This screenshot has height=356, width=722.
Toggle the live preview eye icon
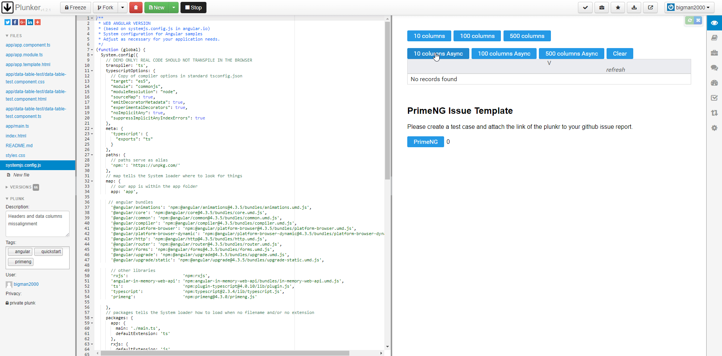pos(715,23)
